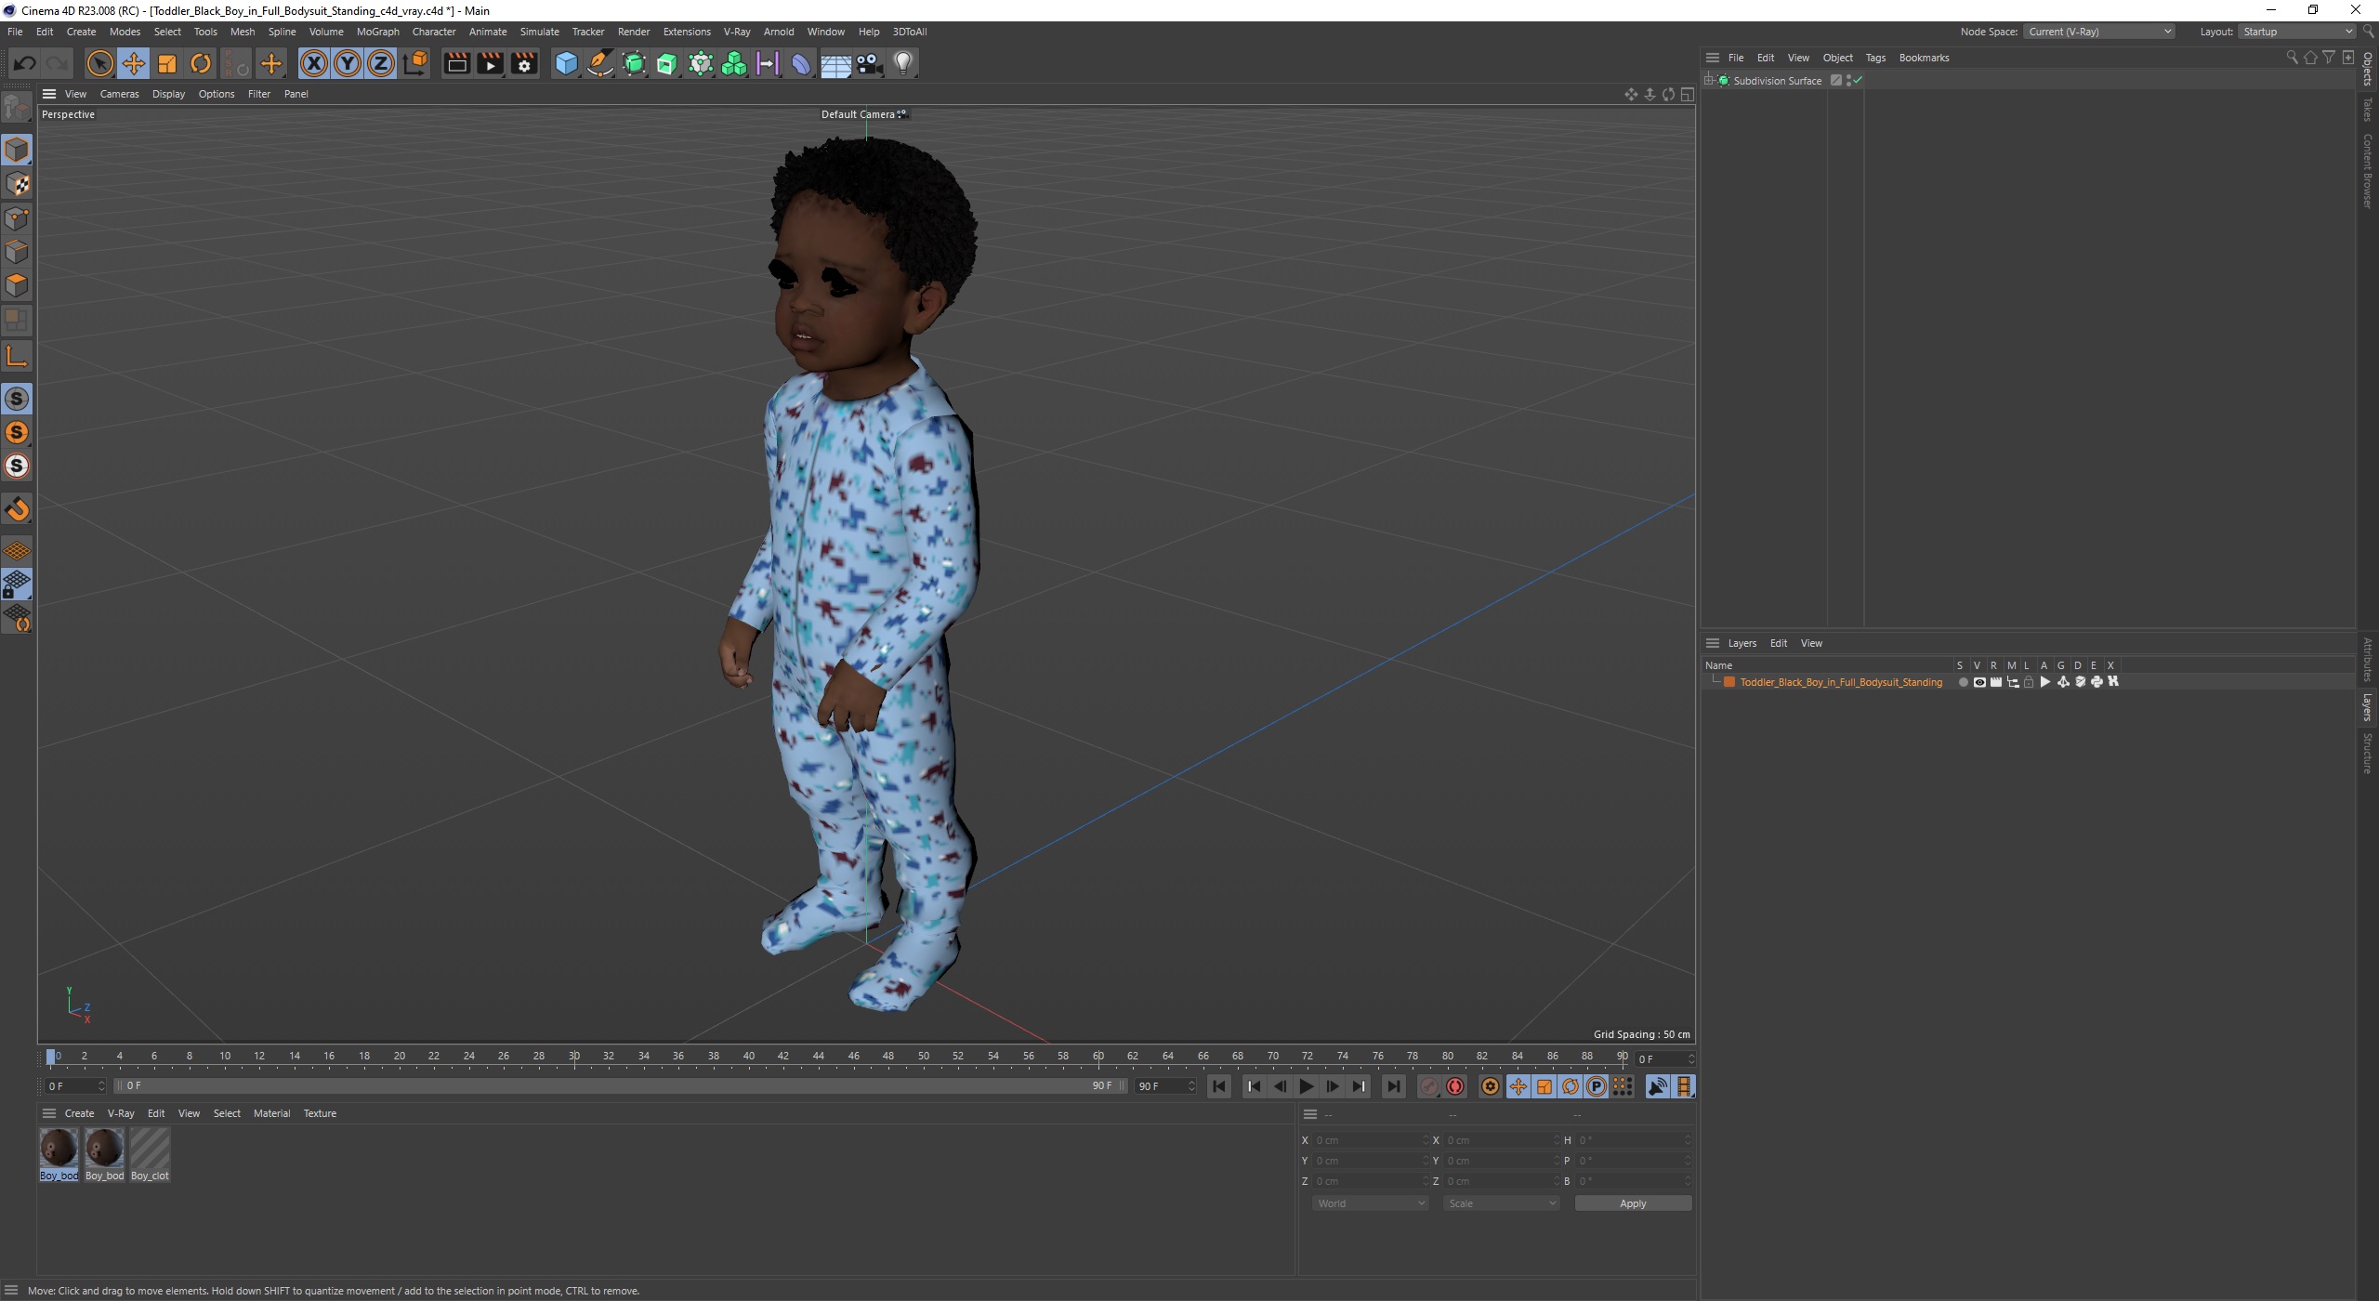
Task: Toggle Subdivision Surface enable checkmark
Action: [1858, 81]
